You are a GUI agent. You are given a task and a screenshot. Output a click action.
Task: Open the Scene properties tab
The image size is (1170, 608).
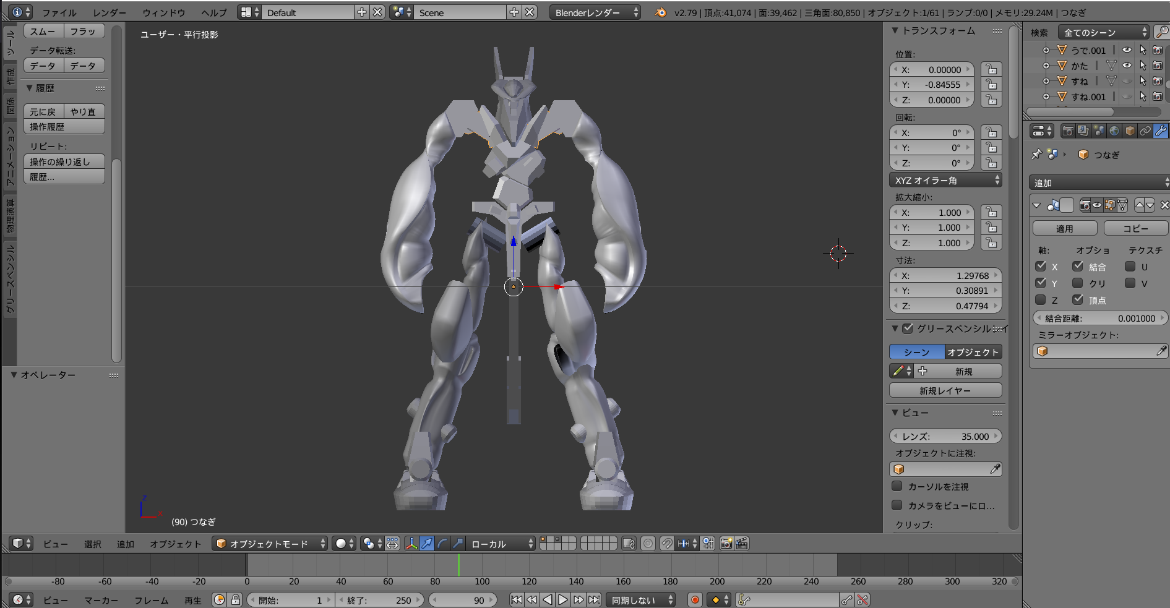tap(1099, 131)
